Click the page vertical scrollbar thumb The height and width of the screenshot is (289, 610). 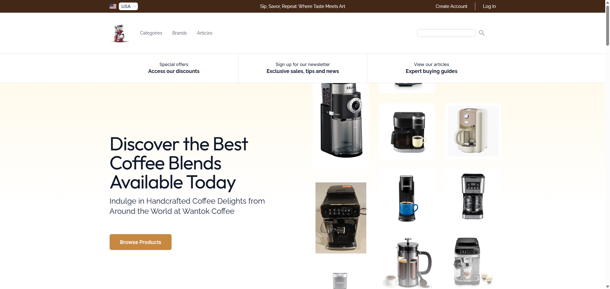tap(607, 25)
